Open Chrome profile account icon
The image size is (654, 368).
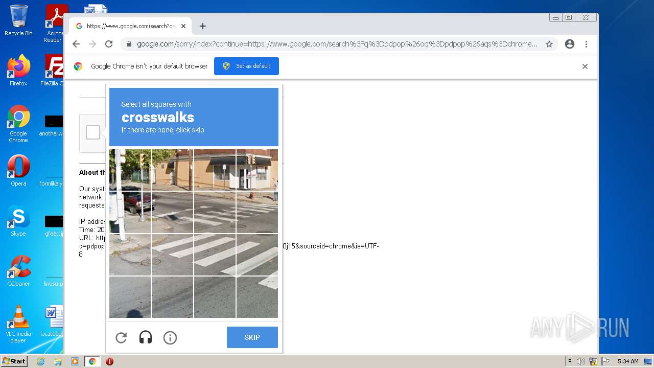(x=570, y=44)
